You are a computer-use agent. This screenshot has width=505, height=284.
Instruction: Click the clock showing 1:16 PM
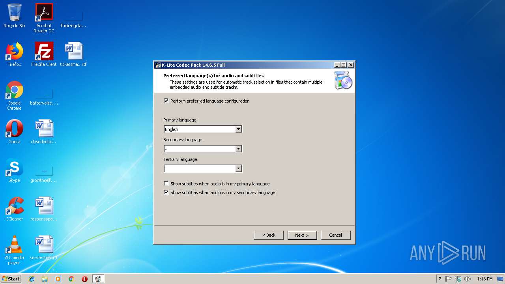pyautogui.click(x=484, y=279)
